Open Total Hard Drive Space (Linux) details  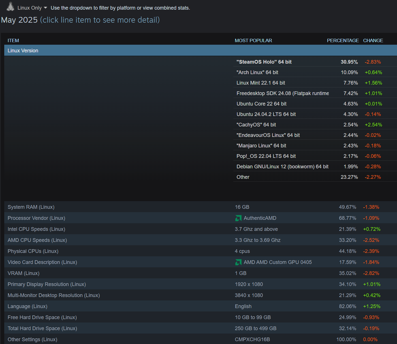coord(200,328)
